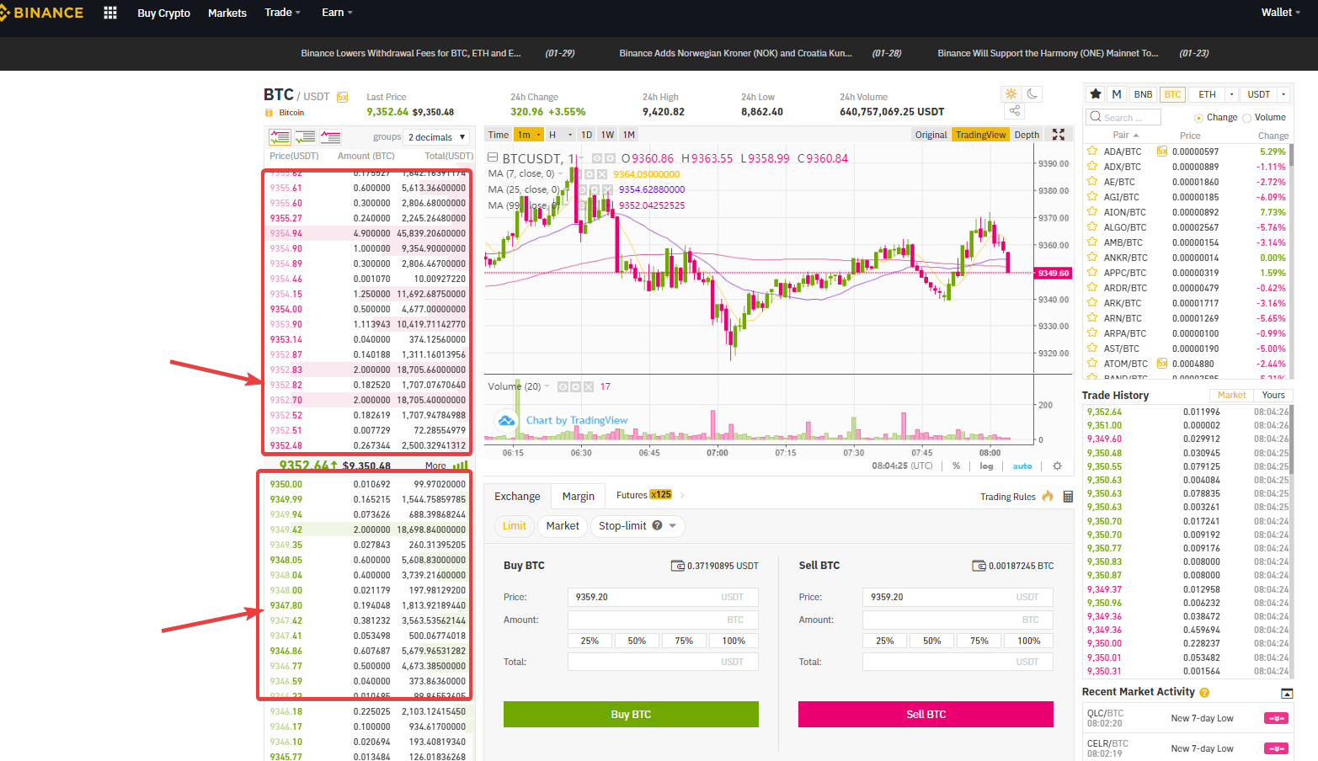Click the pair search field
This screenshot has width=1318, height=761.
coord(1123,116)
